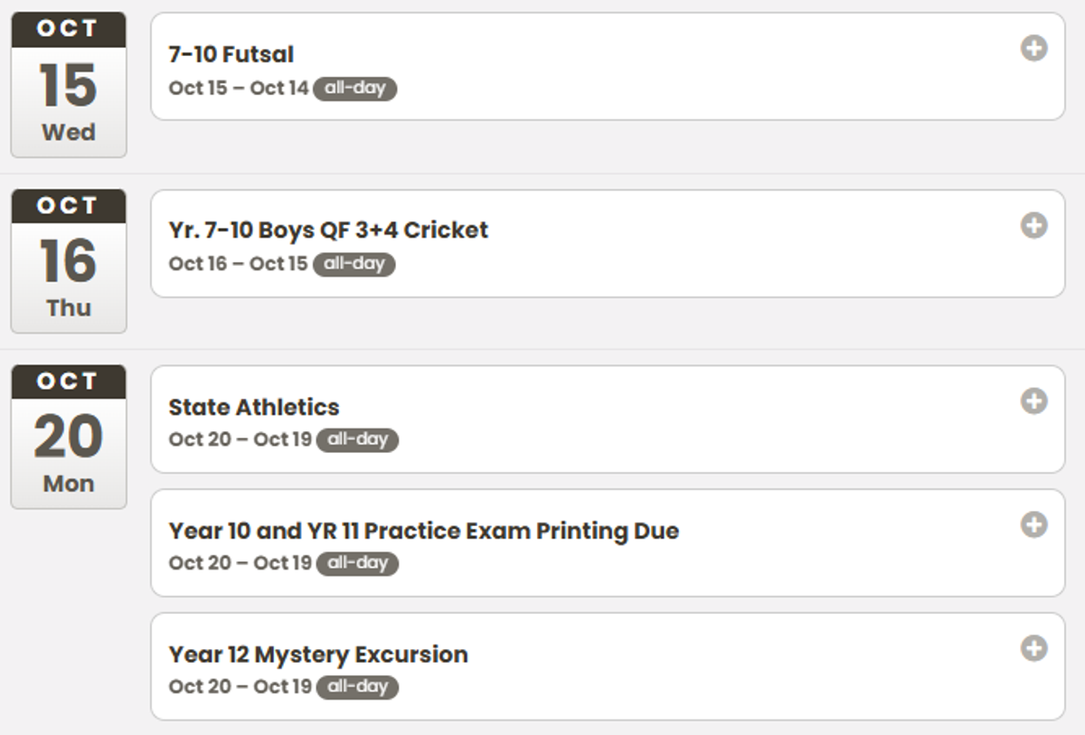1085x735 pixels.
Task: Click all-day tag on Mystery Excursion
Action: (x=357, y=687)
